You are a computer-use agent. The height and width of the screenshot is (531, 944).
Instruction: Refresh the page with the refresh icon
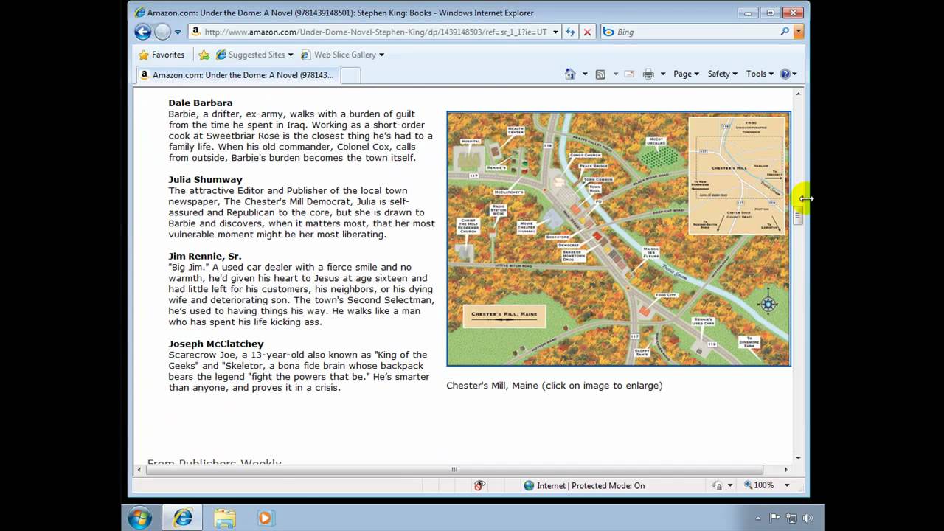(x=570, y=32)
